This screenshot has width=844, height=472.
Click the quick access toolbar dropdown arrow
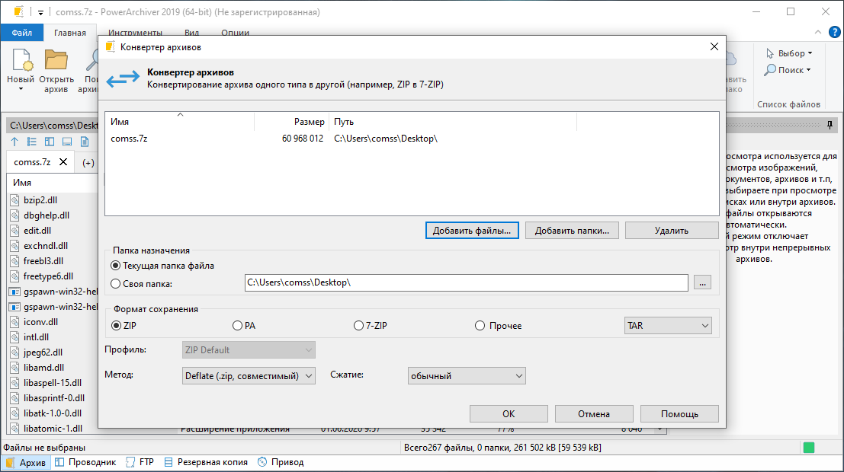click(40, 12)
